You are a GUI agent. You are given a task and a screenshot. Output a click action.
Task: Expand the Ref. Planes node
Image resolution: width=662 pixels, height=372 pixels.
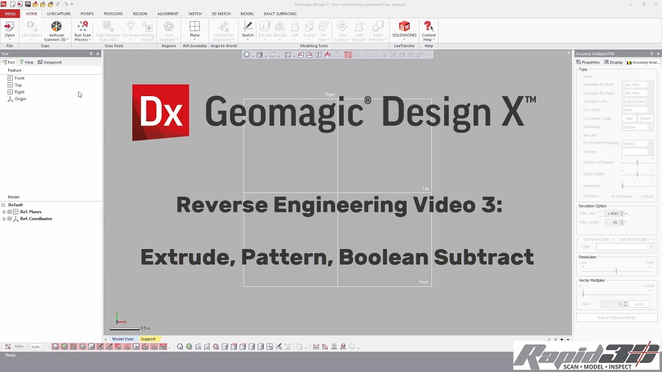point(4,212)
